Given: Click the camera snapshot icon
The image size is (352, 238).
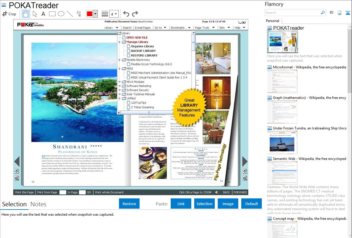Looking at the screenshot, I should 331,13.
